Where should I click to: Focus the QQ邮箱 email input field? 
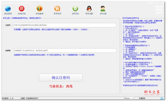pyautogui.click(x=65, y=50)
